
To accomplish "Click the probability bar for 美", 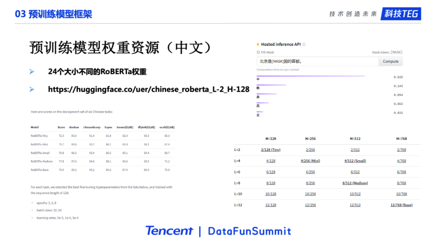I will tap(266, 94).
